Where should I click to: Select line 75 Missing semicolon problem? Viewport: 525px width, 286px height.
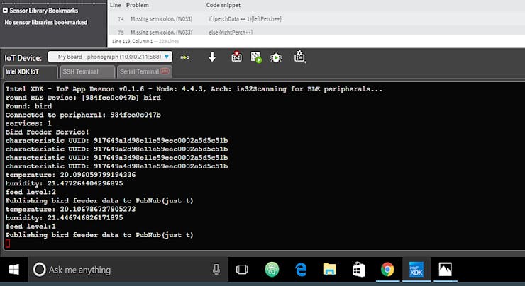316,31
